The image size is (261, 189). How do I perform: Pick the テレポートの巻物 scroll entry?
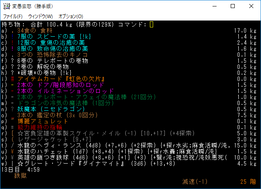tap(51, 61)
